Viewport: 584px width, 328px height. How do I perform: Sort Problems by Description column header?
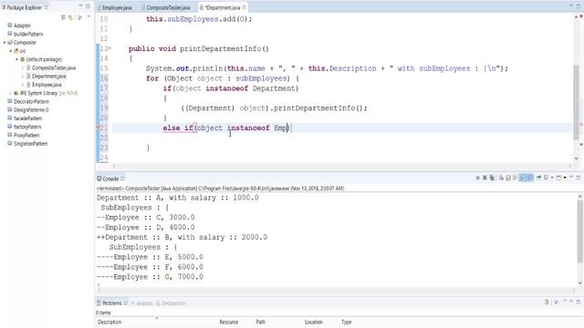(x=109, y=322)
